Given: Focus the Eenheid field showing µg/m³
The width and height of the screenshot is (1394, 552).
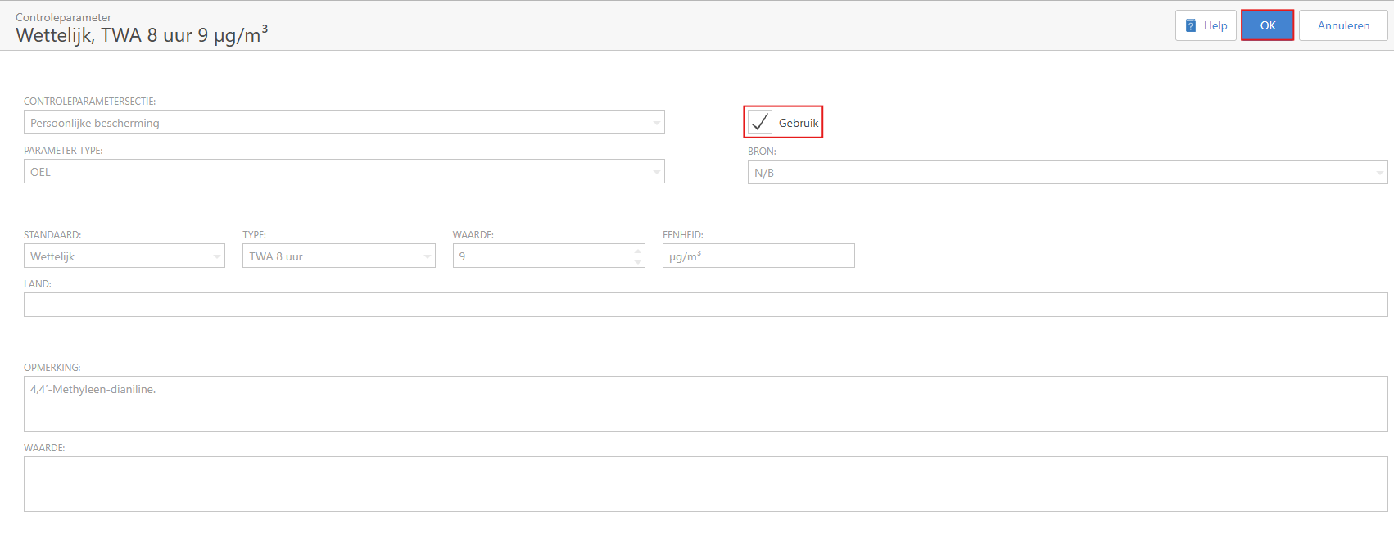Looking at the screenshot, I should pos(758,256).
